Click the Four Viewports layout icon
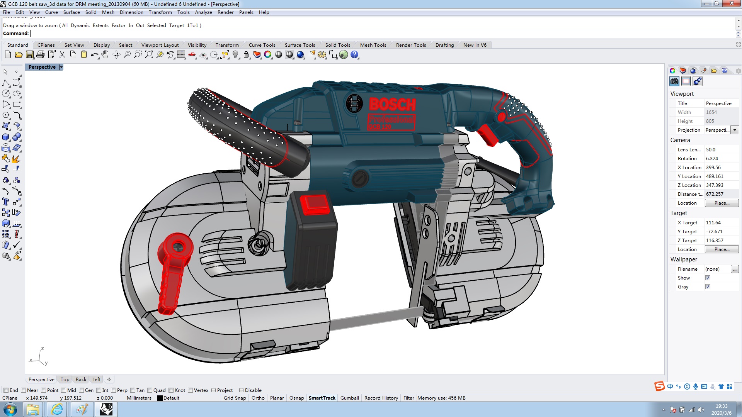 click(x=181, y=55)
